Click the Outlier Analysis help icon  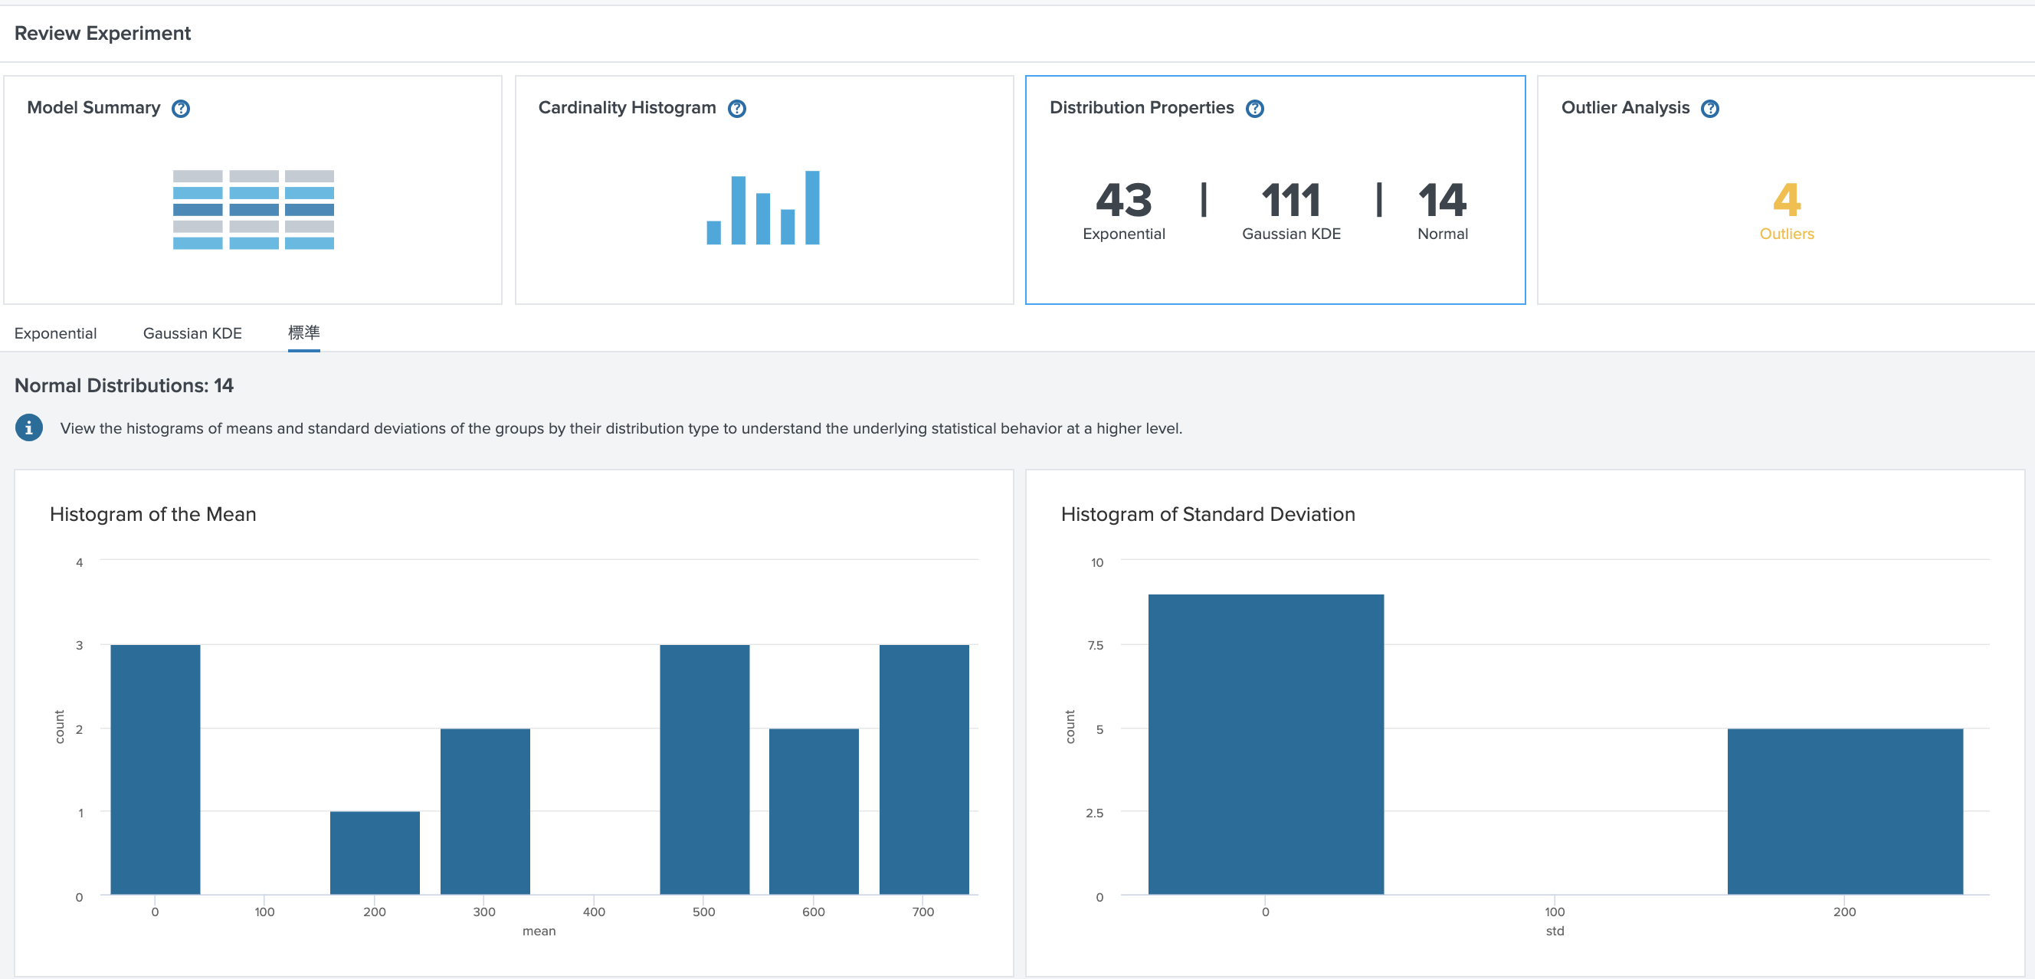pyautogui.click(x=1709, y=109)
